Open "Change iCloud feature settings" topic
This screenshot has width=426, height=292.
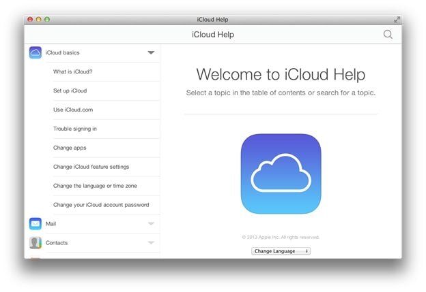(91, 167)
